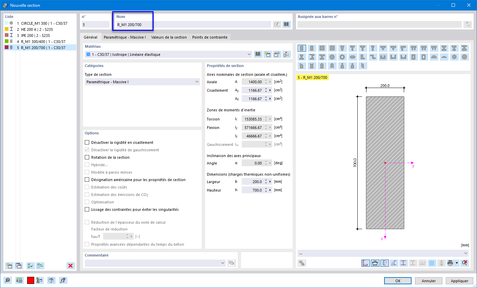Choose the trapezoid section shape

[x=342, y=48]
